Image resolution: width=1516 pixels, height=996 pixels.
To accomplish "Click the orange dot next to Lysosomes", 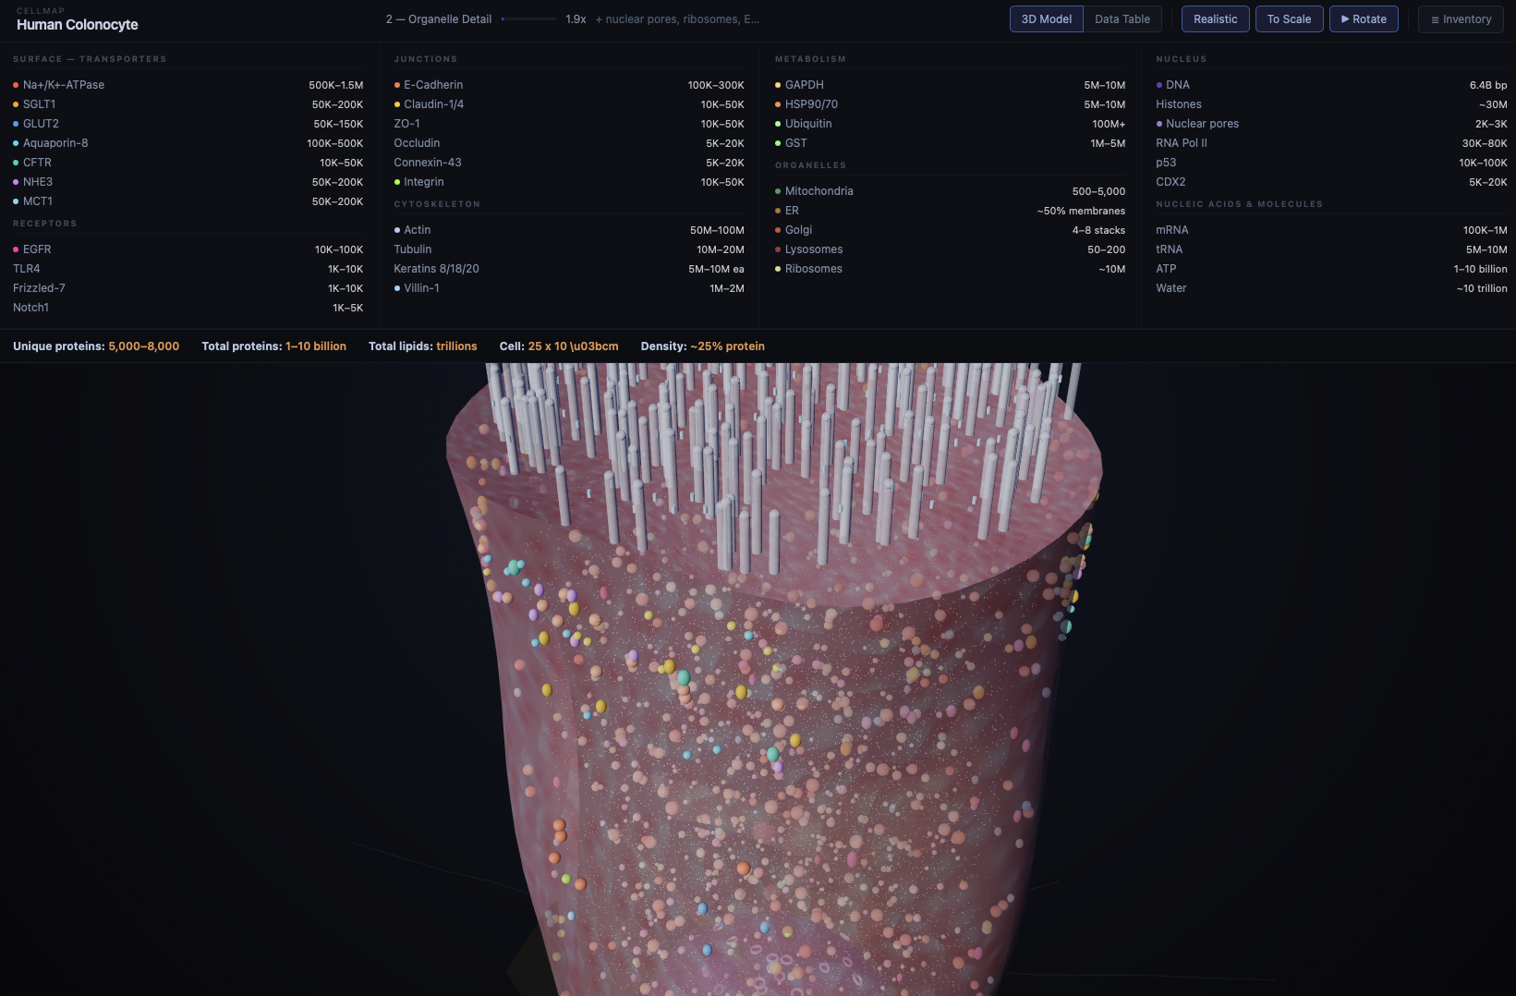I will pyautogui.click(x=777, y=249).
